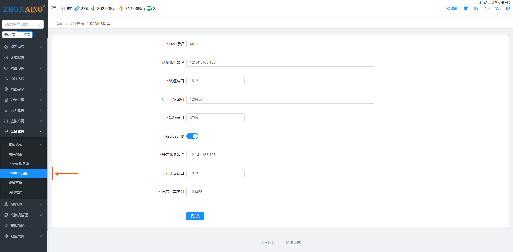The image size is (513, 252).
Task: Click the CPU usage chip icon
Action: (x=63, y=9)
